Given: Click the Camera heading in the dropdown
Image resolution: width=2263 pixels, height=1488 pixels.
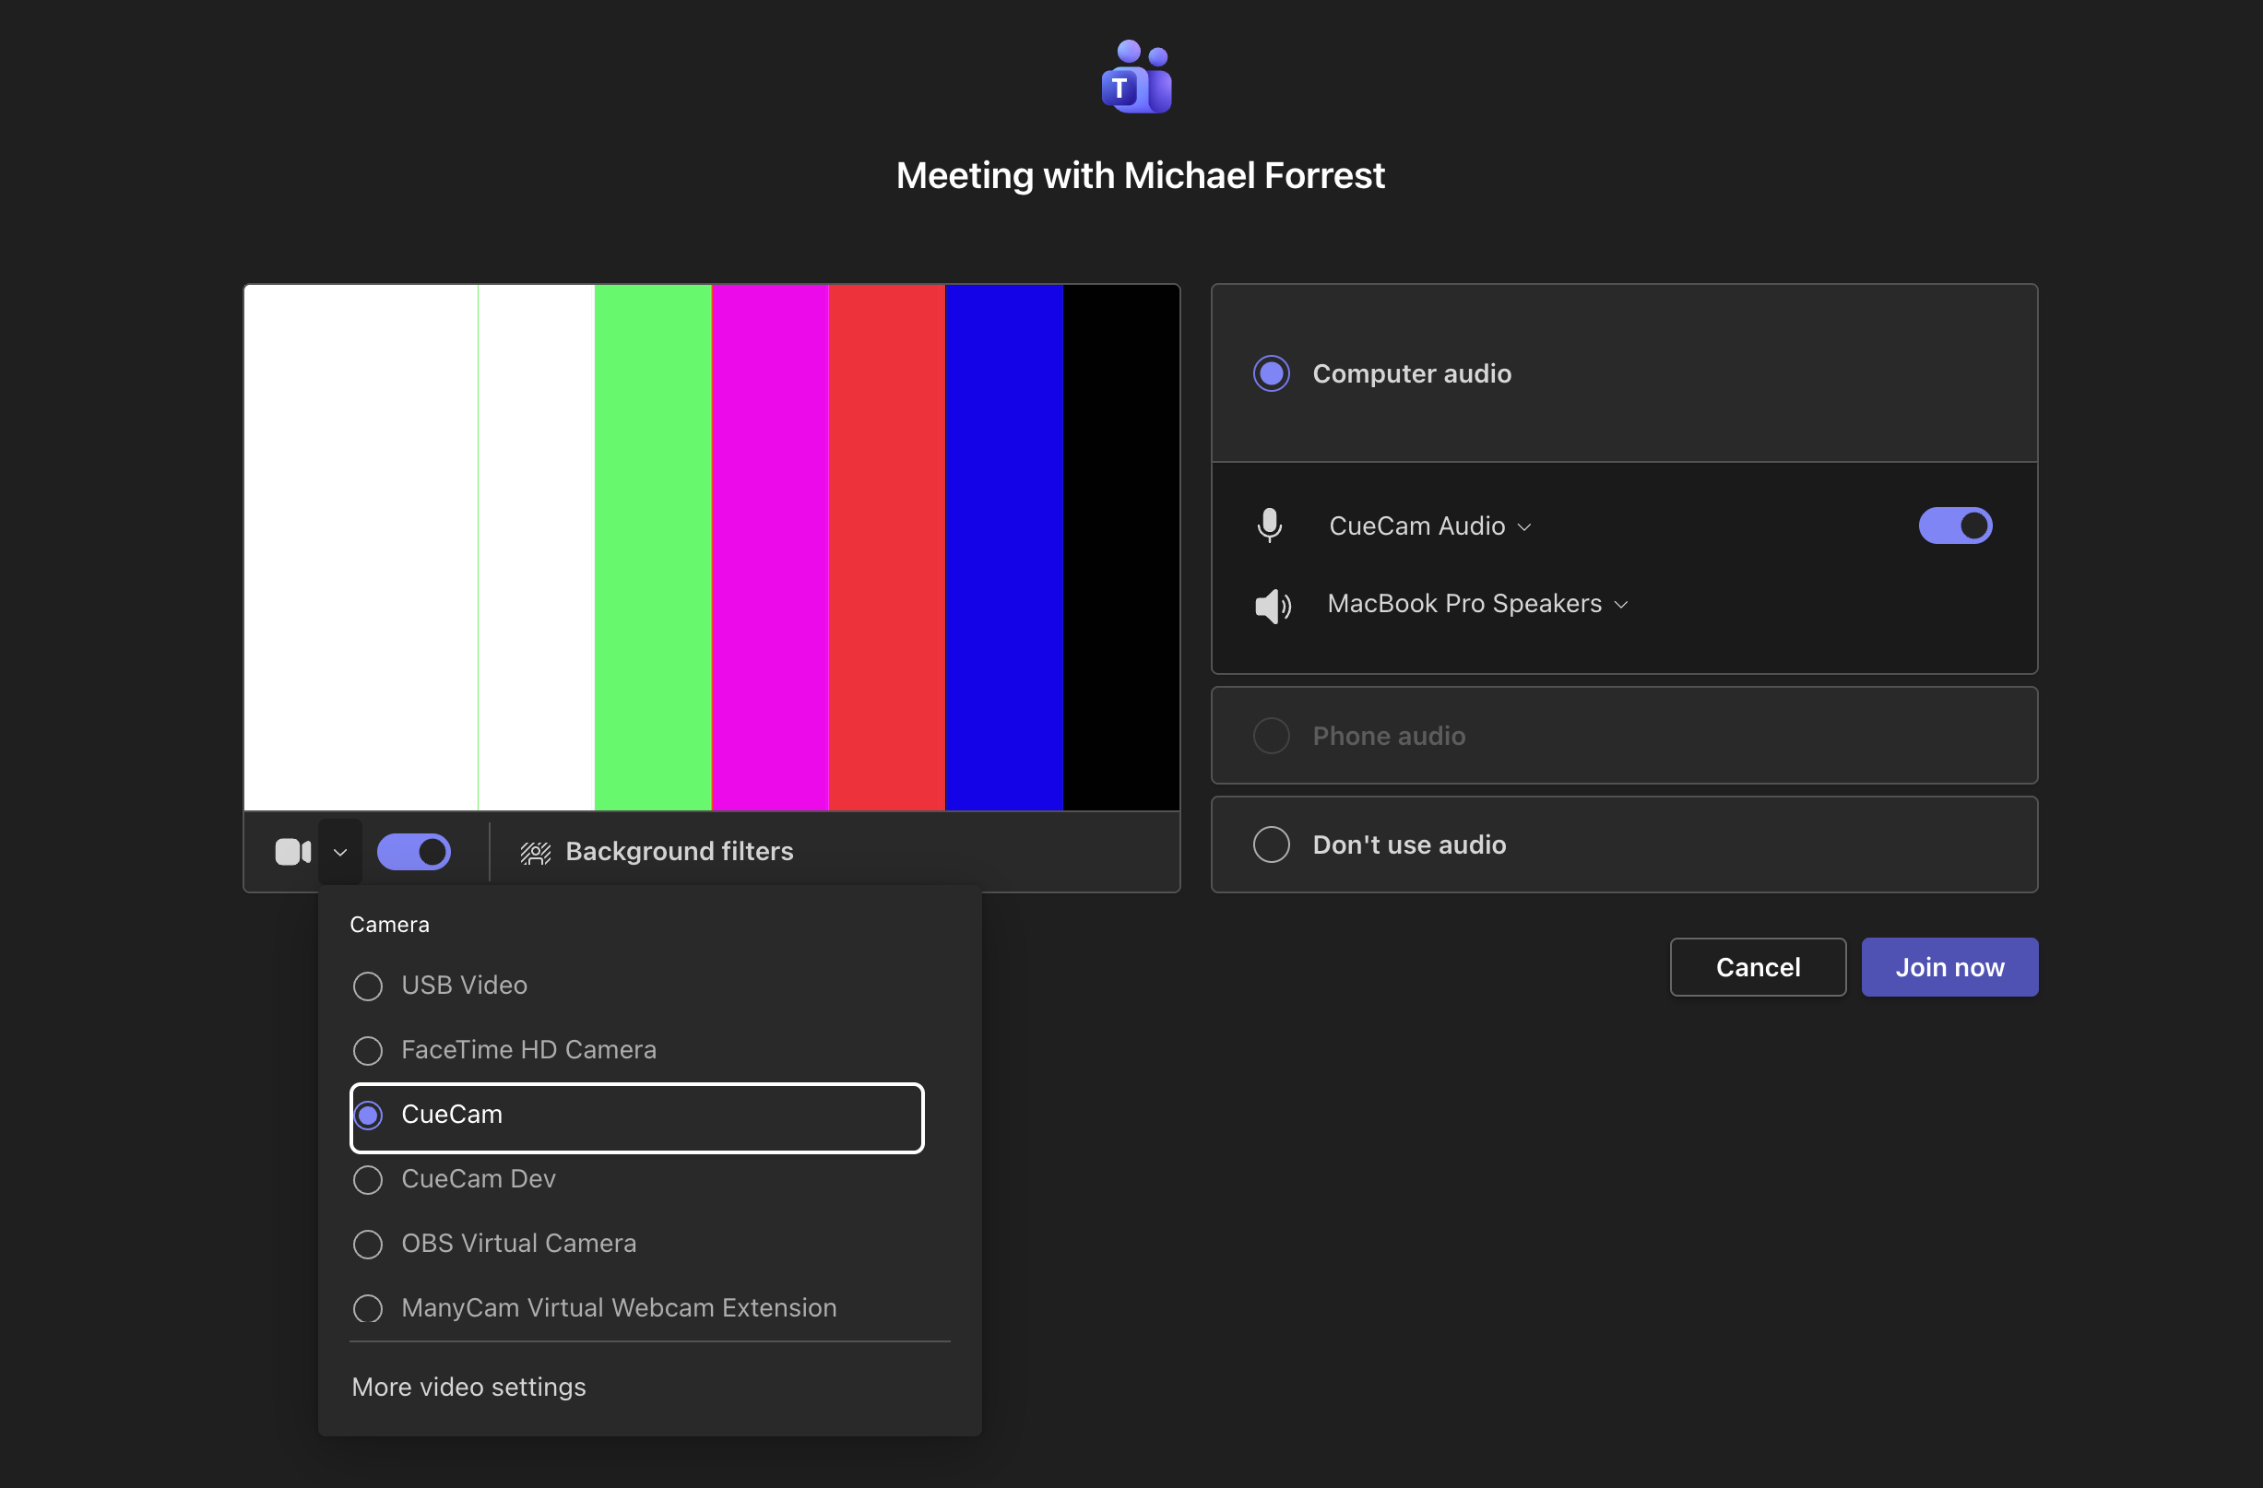Looking at the screenshot, I should (390, 924).
